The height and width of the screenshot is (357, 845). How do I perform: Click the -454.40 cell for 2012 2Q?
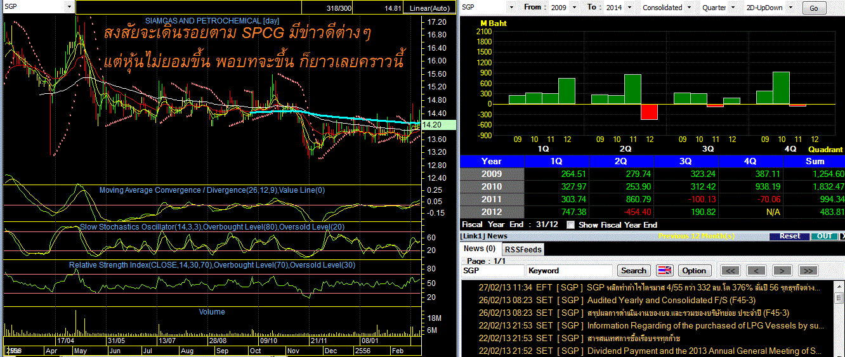point(621,212)
